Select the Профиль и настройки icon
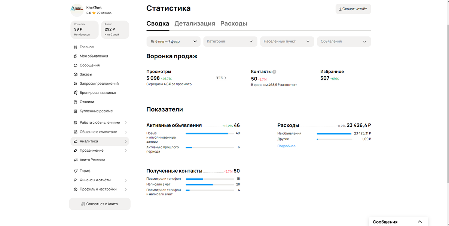 (75, 189)
